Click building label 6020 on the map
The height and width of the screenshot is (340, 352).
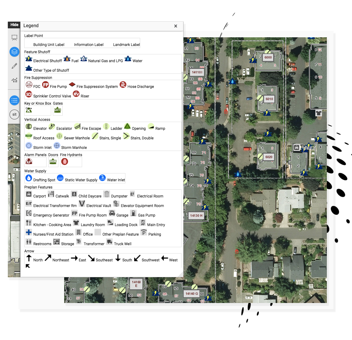point(269,157)
